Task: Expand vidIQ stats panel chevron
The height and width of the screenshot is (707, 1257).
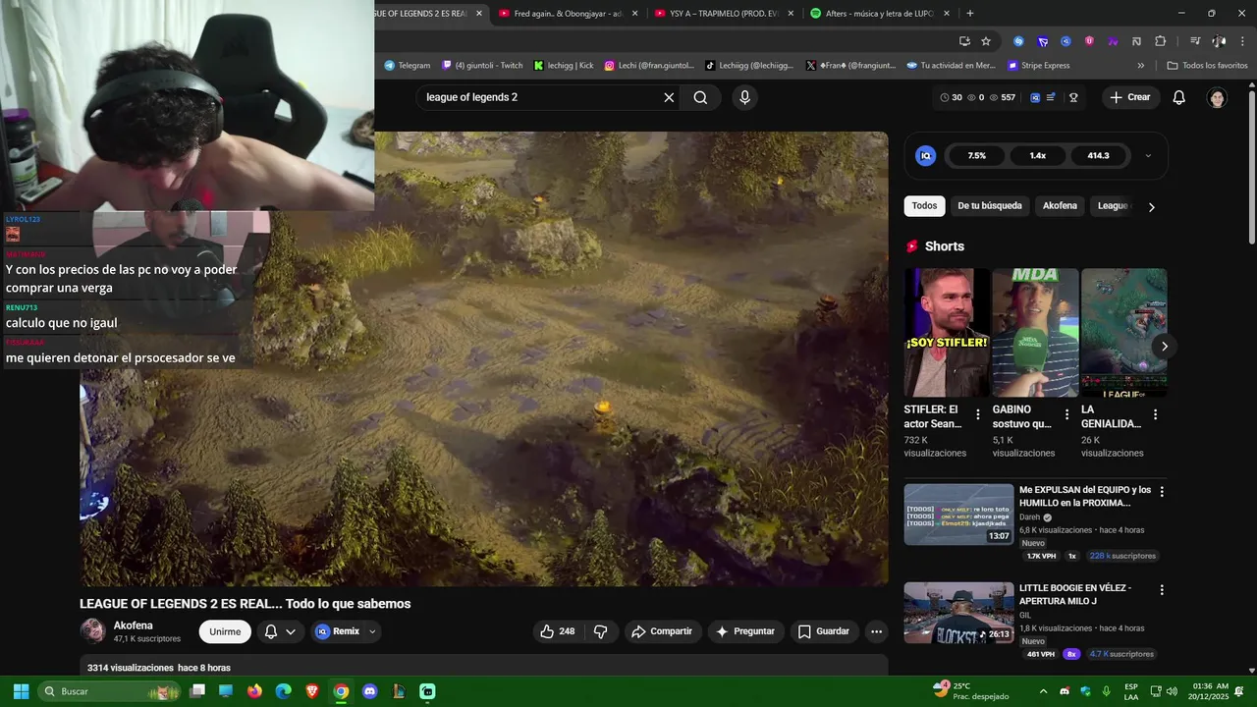Action: point(1148,155)
